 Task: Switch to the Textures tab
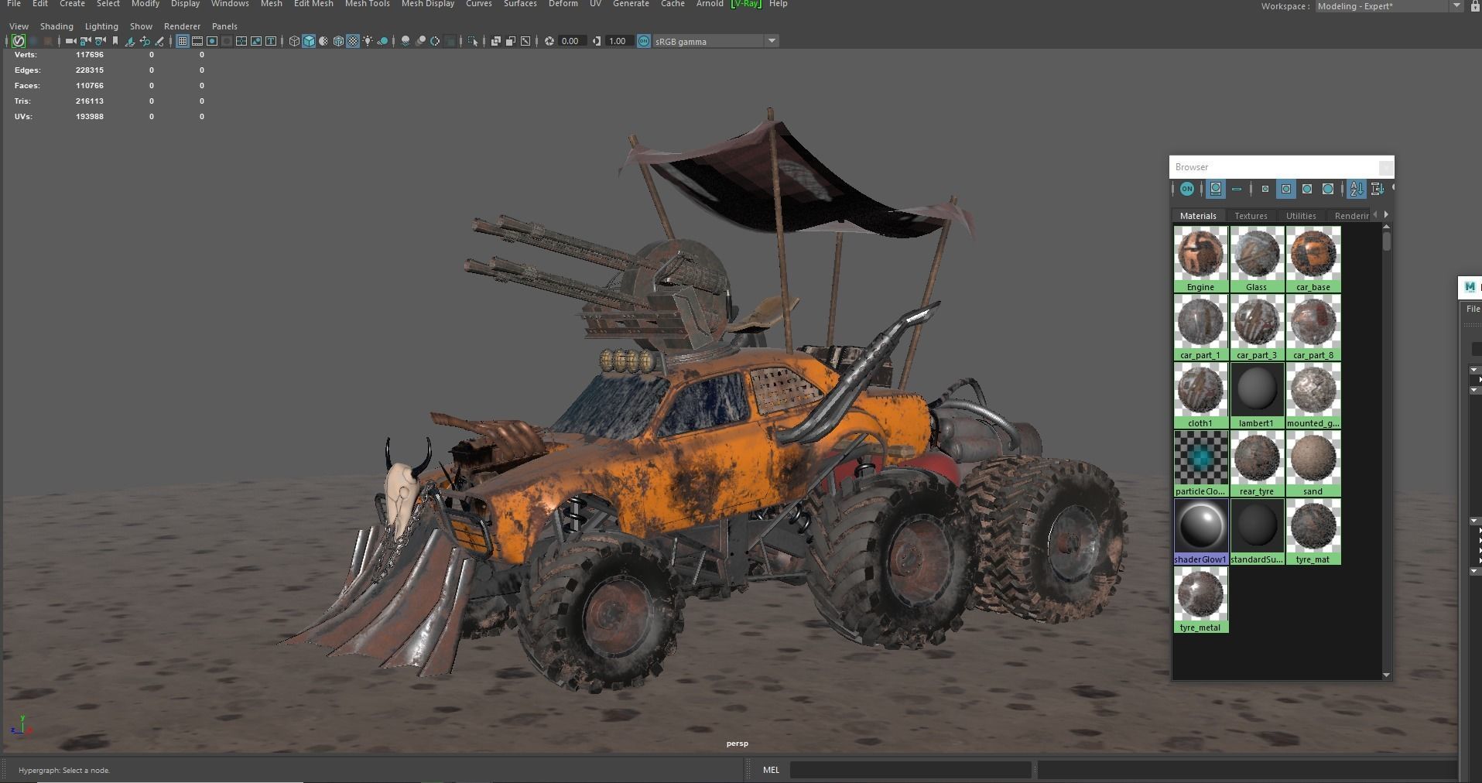(1251, 216)
